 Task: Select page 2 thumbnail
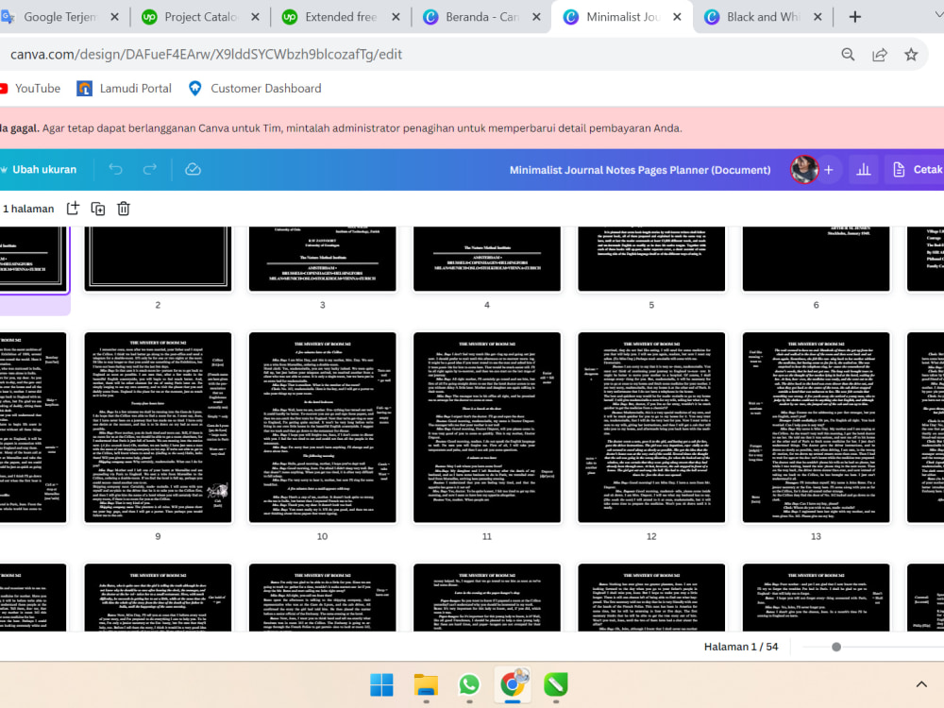(x=158, y=259)
